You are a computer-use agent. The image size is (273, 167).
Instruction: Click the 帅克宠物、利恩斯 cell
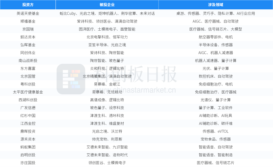[x=107, y=139]
